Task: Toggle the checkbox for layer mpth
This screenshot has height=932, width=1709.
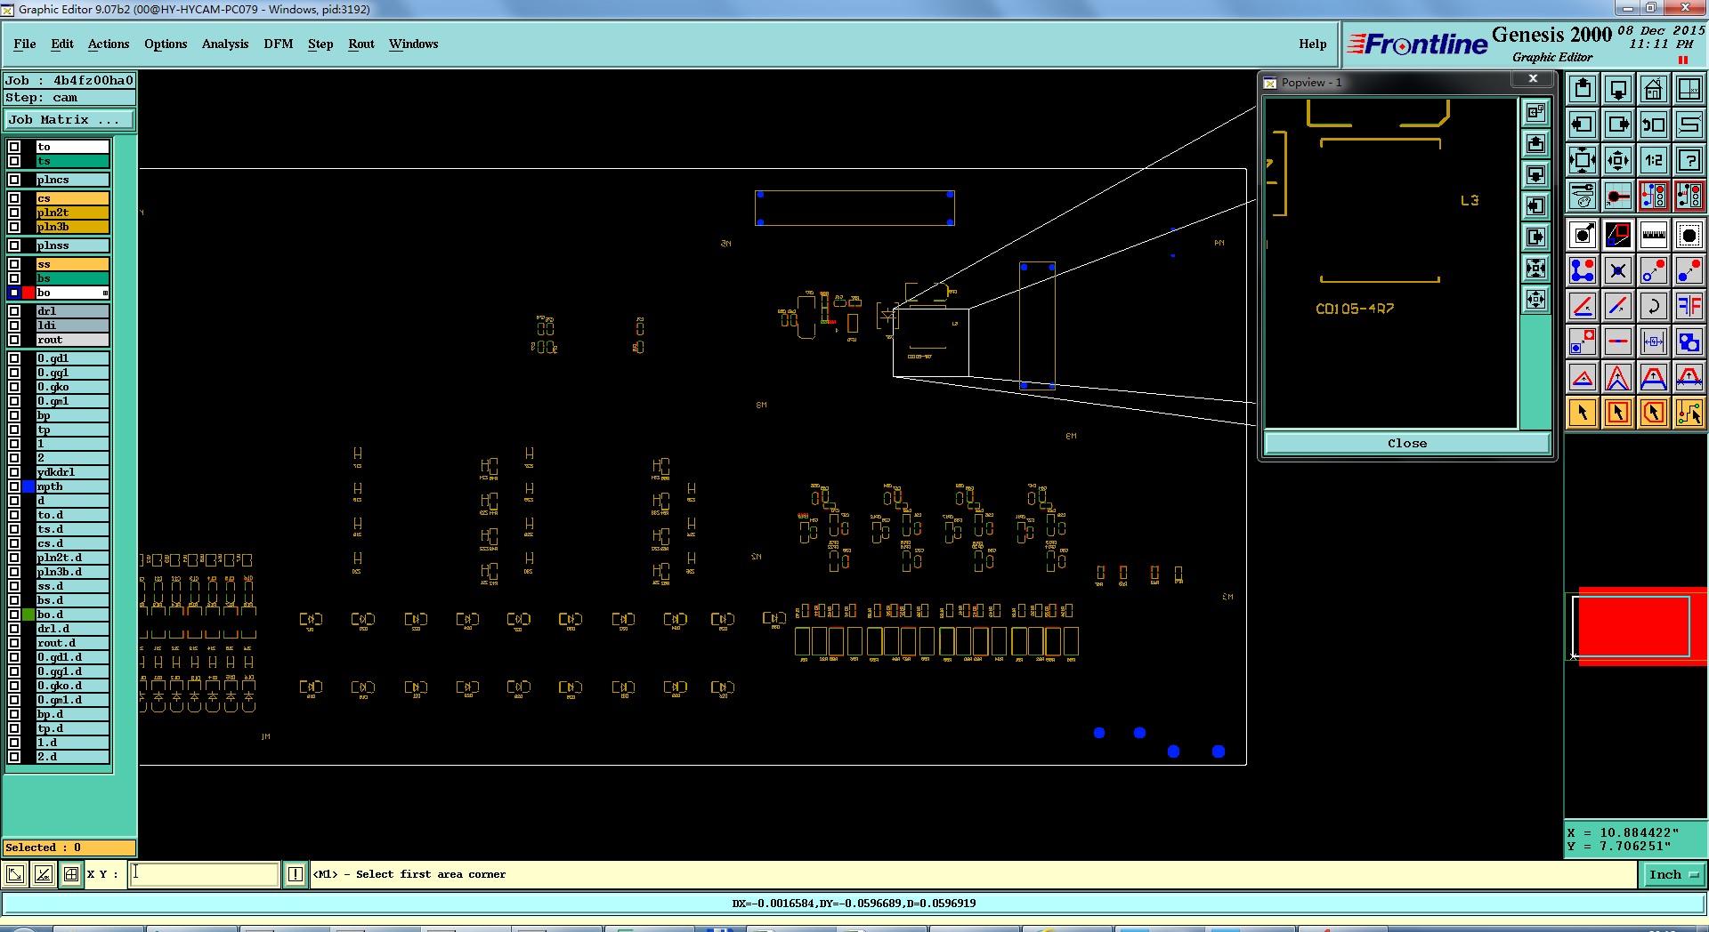Action: click(14, 486)
